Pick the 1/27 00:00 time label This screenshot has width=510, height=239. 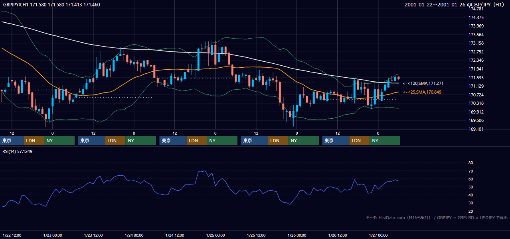coord(378,235)
